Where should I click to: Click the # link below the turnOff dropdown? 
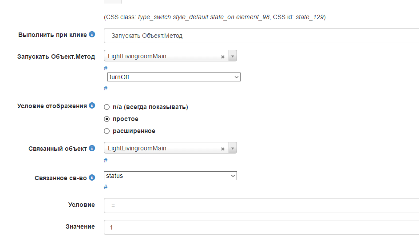[x=106, y=88]
